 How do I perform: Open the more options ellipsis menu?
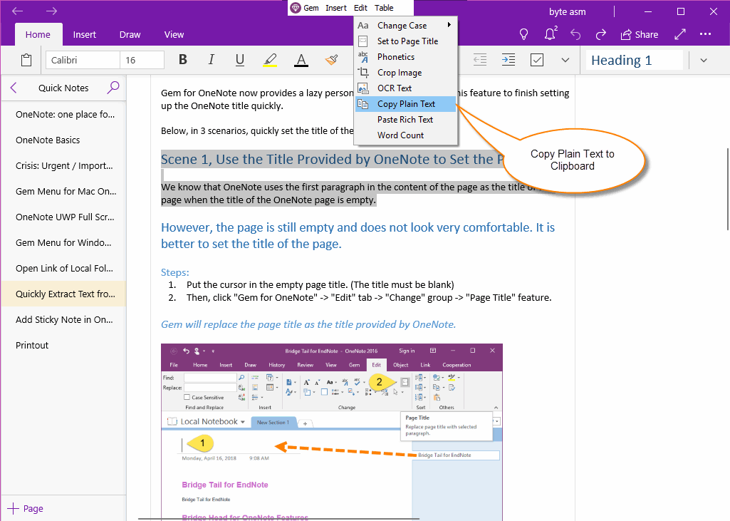(x=705, y=34)
